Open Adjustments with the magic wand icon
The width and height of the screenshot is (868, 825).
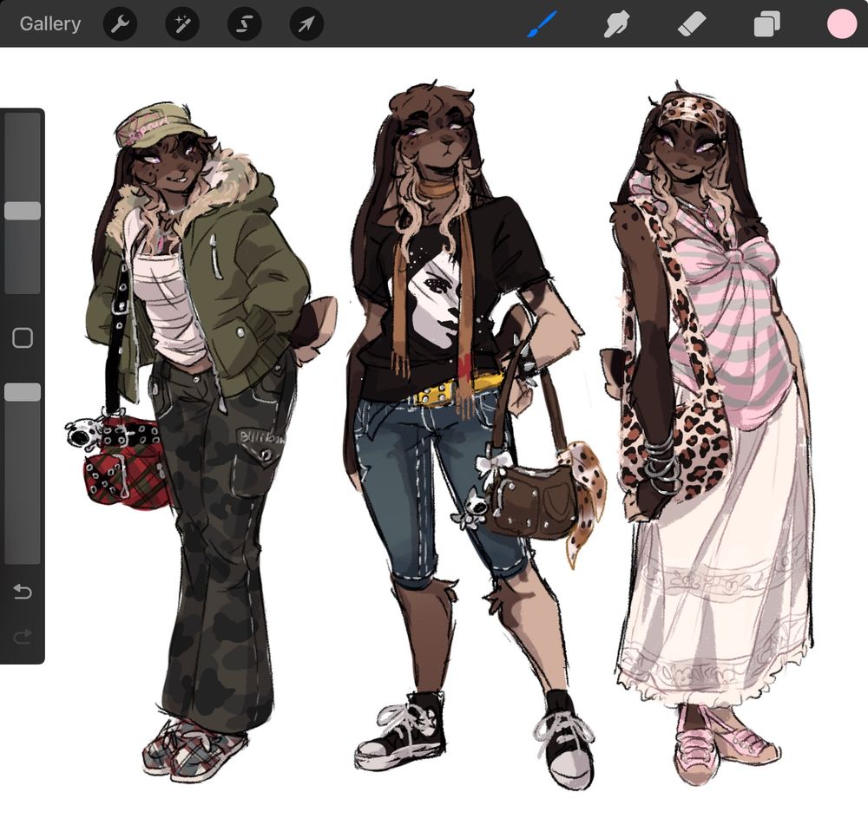click(182, 24)
